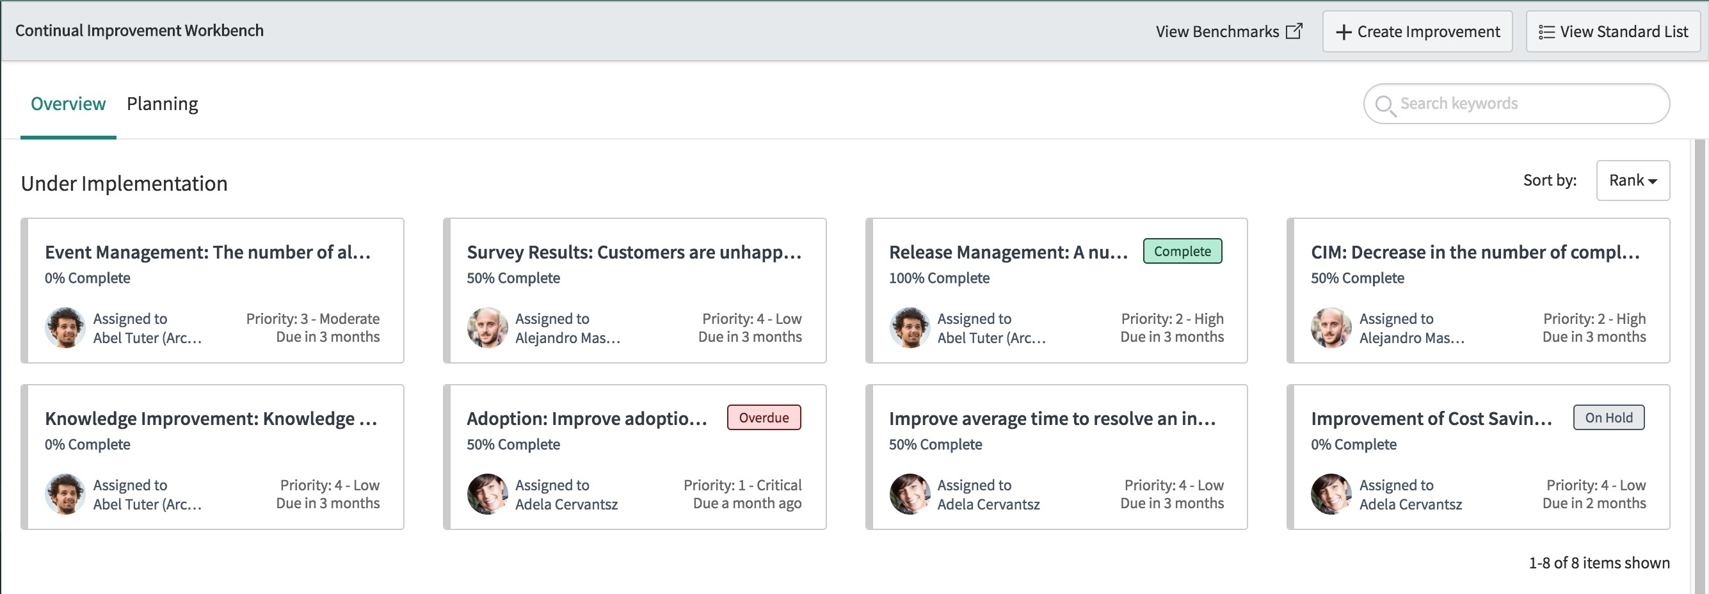
Task: Click Adela Cervantsz avatar on Adoption card
Action: 488,494
